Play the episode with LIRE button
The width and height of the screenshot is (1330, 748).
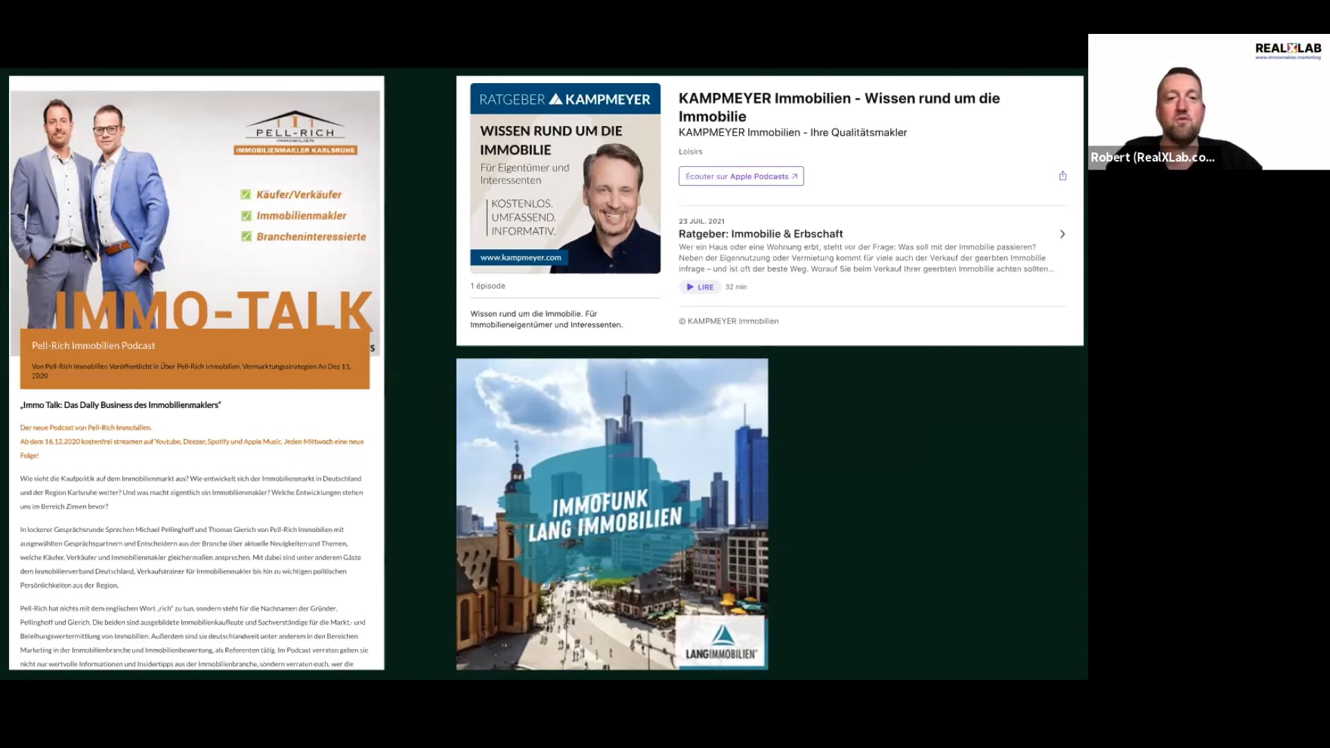click(700, 287)
